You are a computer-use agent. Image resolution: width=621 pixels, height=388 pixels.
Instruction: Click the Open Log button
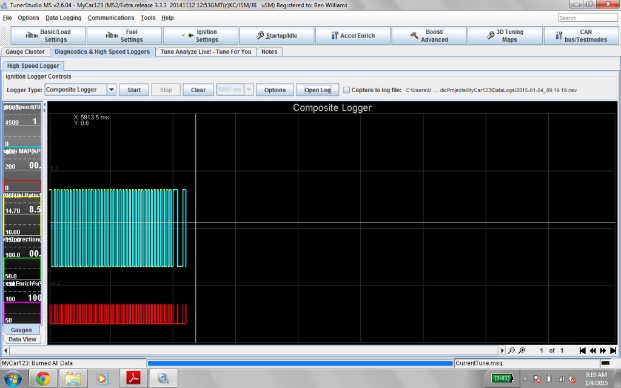[317, 90]
